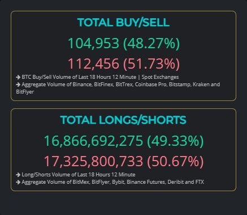The image size is (247, 215).
Task: Click the BTC Buy/Sell Volume description line
Action: tap(97, 77)
